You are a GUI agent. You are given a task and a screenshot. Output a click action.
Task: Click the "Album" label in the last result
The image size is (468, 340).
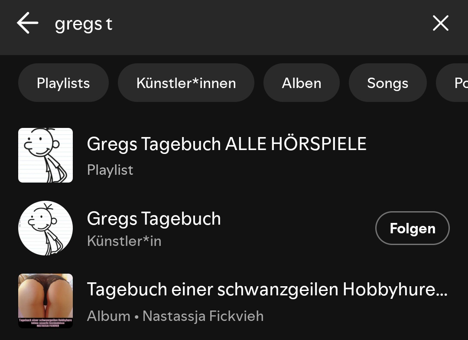[x=108, y=316]
